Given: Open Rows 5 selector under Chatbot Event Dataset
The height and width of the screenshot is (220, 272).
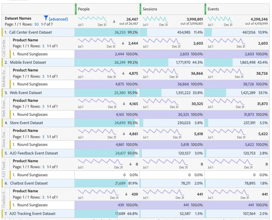Looking at the screenshot, I should (43, 197).
